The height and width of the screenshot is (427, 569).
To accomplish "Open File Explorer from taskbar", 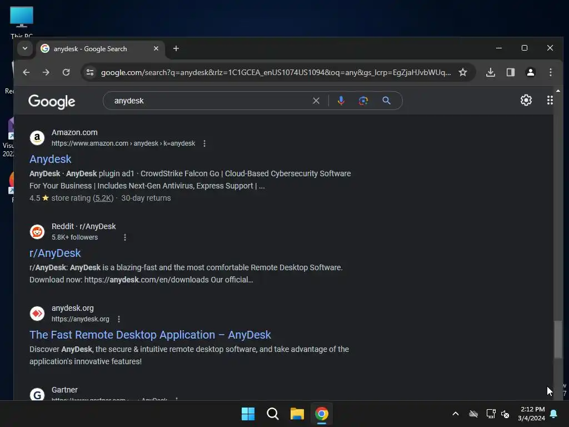I will point(297,414).
